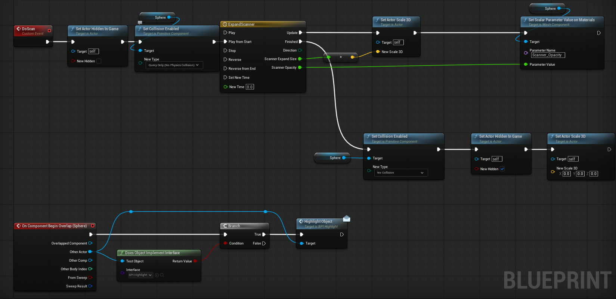Click the reroute point on the right of the blue wire
Image resolution: width=616 pixels, height=299 pixels.
pos(266,212)
